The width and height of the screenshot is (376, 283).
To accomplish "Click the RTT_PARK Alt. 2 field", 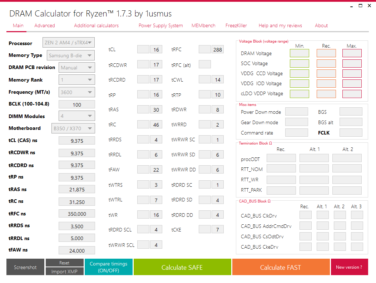I will tap(347, 190).
